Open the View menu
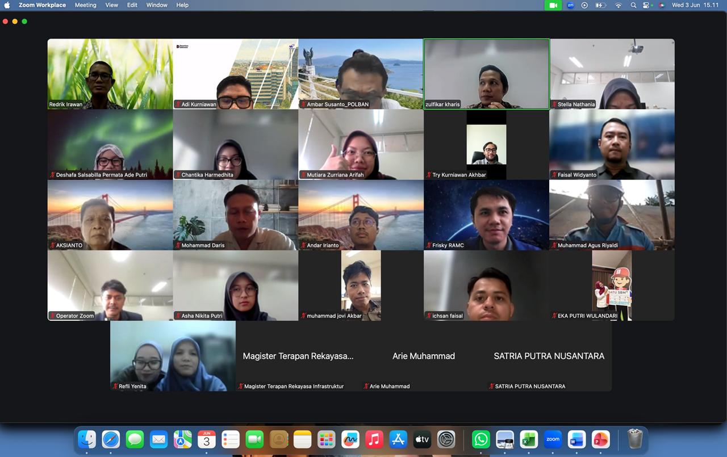The image size is (727, 457). point(112,5)
